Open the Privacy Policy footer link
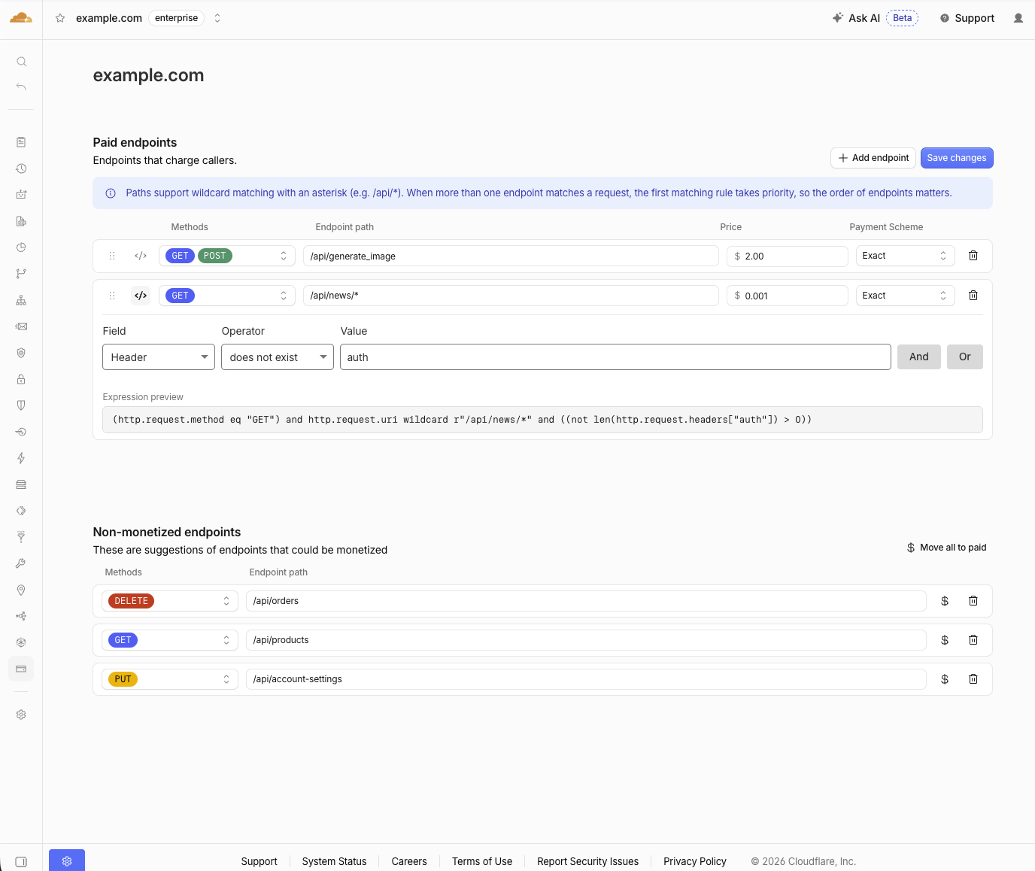 [695, 861]
